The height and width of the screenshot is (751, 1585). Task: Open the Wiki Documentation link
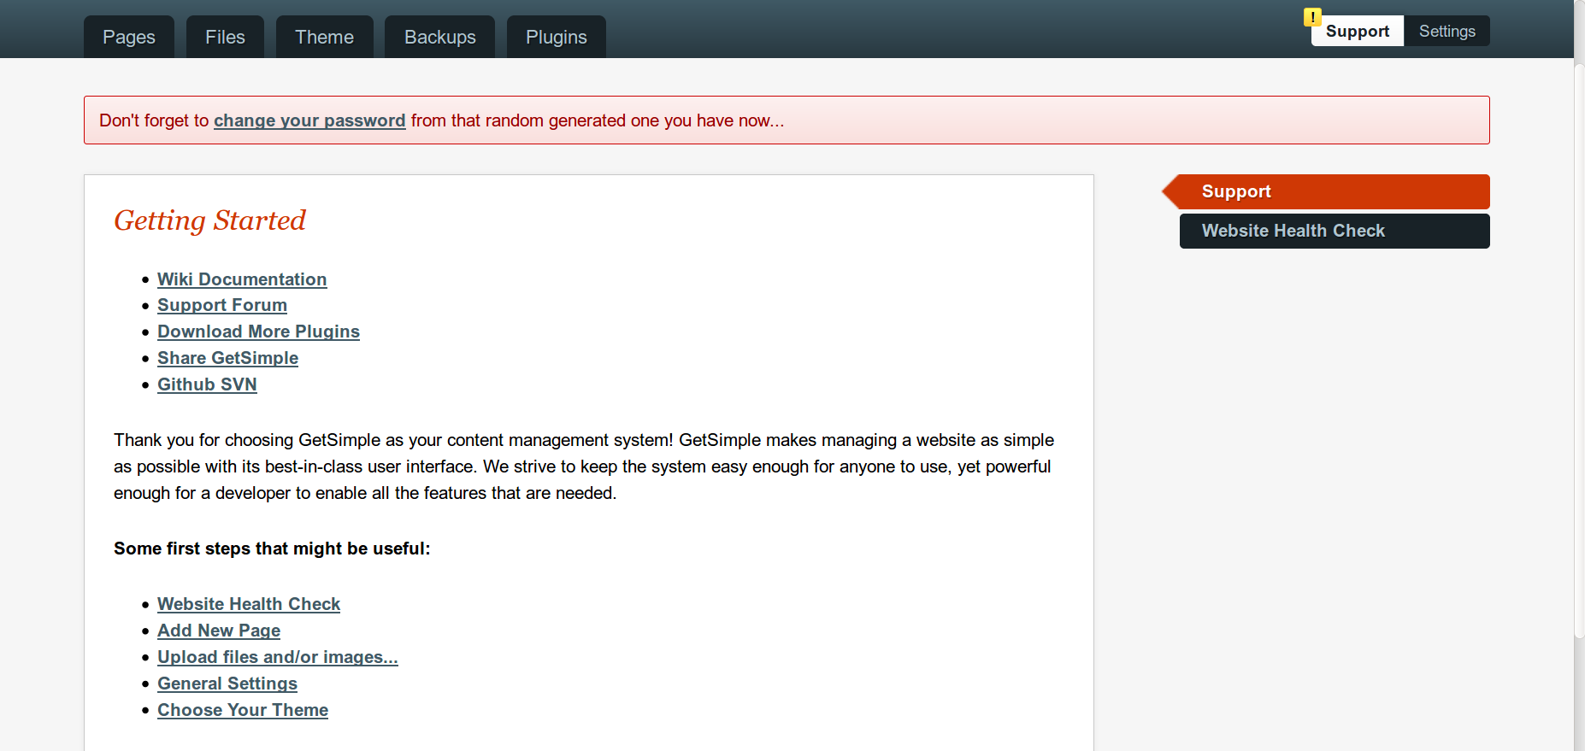click(242, 279)
